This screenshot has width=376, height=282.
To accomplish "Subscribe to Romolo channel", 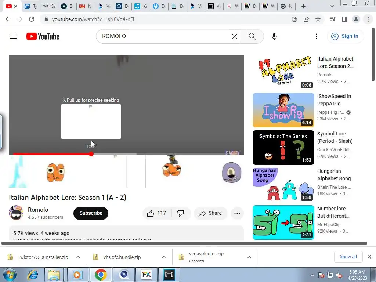I will [91, 213].
